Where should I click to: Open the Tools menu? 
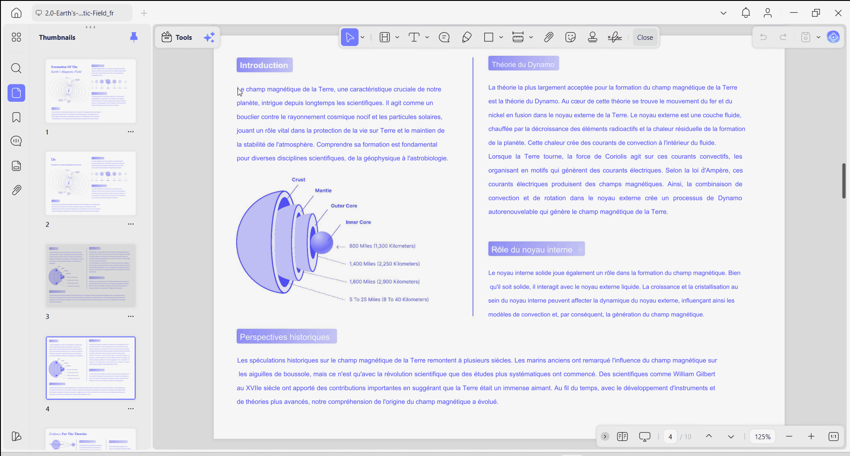(177, 38)
